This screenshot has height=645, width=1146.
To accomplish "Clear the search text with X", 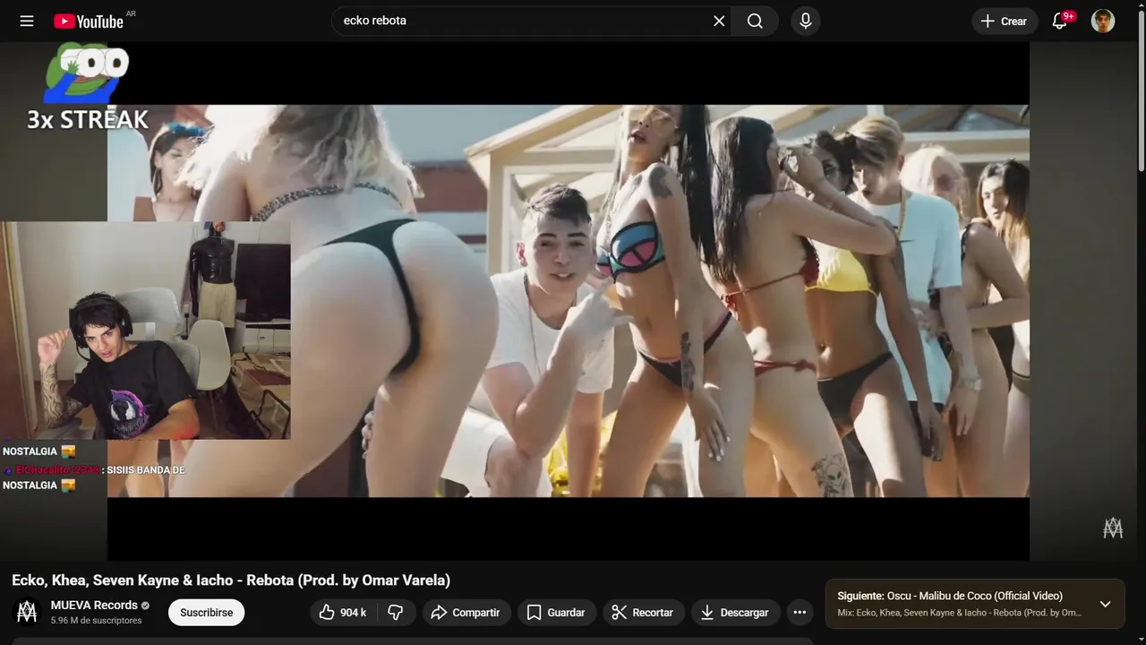I will click(719, 21).
